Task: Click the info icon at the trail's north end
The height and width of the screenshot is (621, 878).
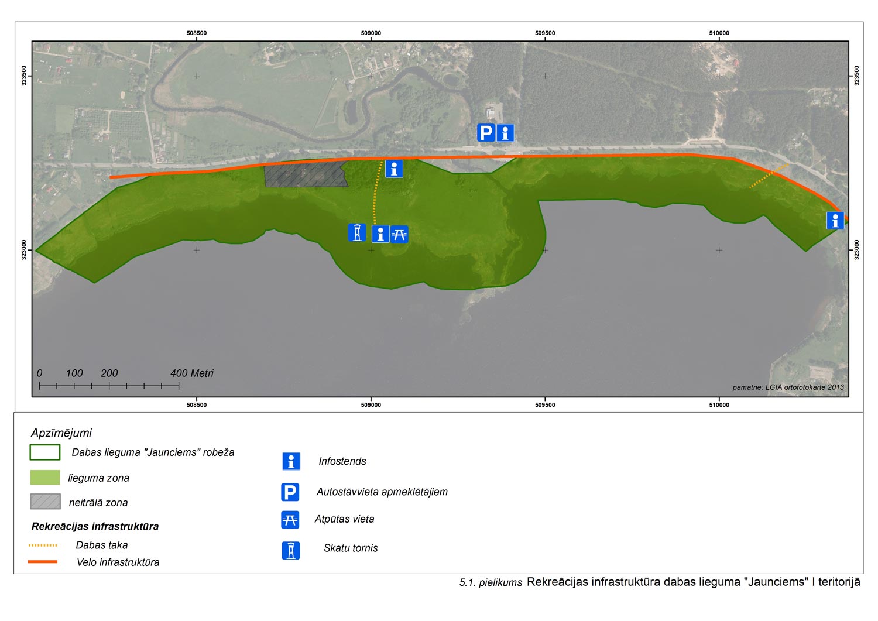Action: [x=394, y=169]
